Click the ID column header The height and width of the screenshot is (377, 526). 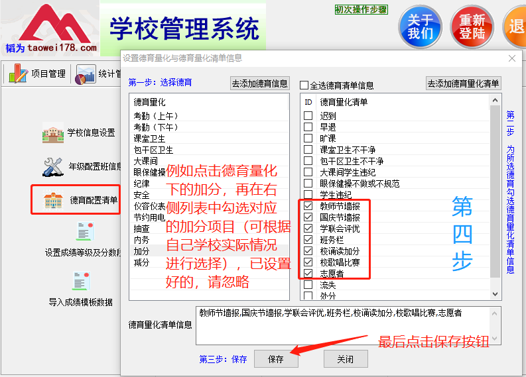point(308,102)
